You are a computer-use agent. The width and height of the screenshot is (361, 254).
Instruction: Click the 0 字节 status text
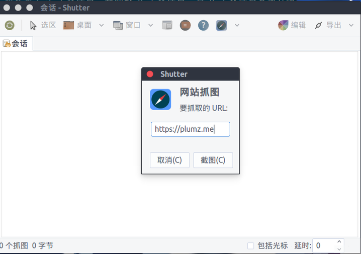(x=43, y=246)
